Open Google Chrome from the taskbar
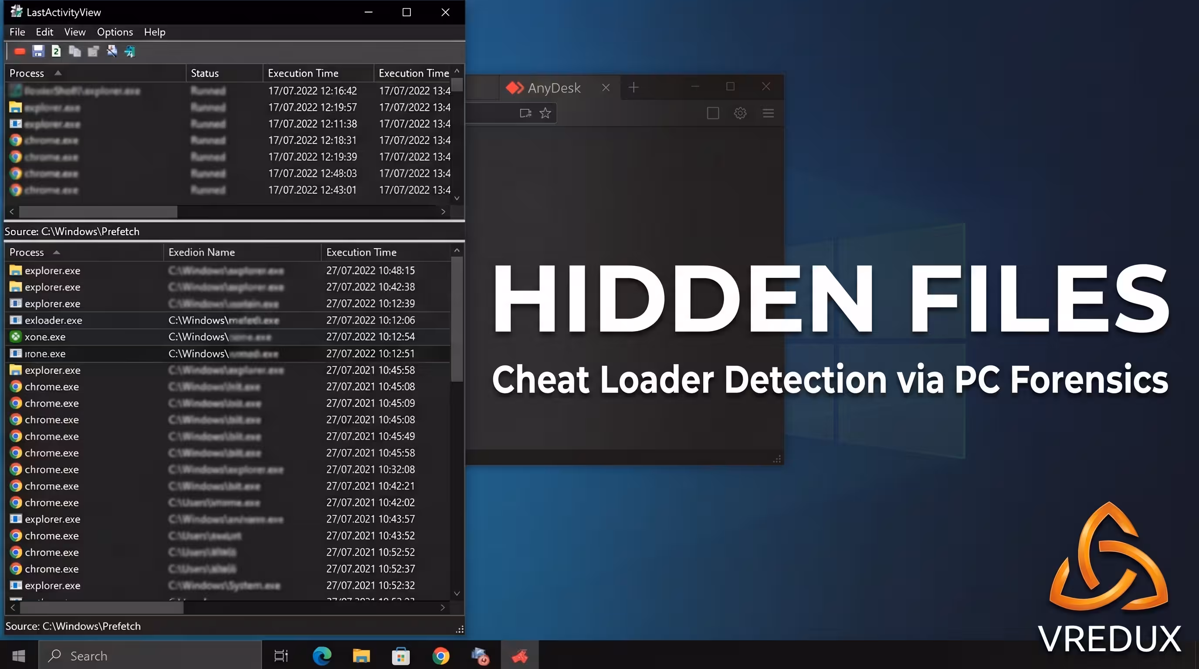The height and width of the screenshot is (669, 1199). click(x=440, y=655)
